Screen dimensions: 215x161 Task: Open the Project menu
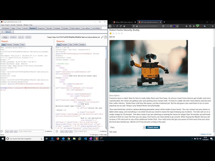pyautogui.click(x=7, y=25)
